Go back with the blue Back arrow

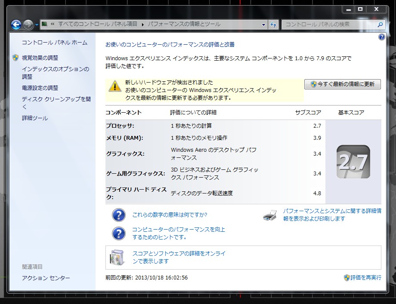16,25
